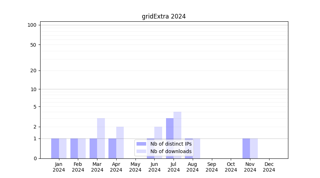
Task: Select the Nb of downloads legend label
Action: point(171,151)
